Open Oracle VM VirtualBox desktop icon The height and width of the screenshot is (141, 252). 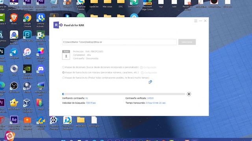pos(27,105)
